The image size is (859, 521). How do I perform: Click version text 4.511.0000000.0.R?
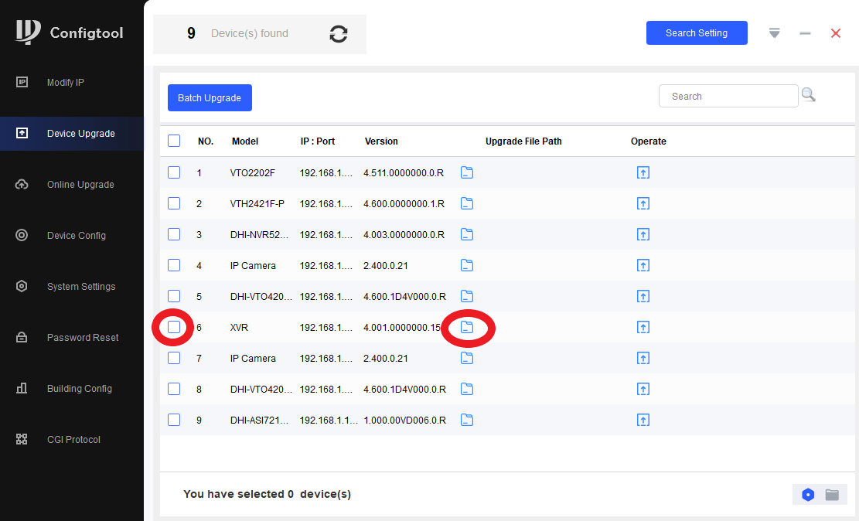(x=404, y=172)
